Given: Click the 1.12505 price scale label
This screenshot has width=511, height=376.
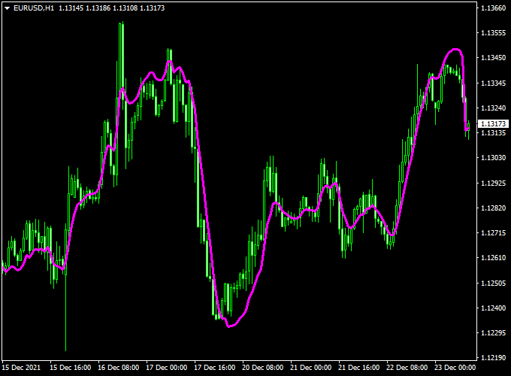Looking at the screenshot, I should tap(494, 283).
